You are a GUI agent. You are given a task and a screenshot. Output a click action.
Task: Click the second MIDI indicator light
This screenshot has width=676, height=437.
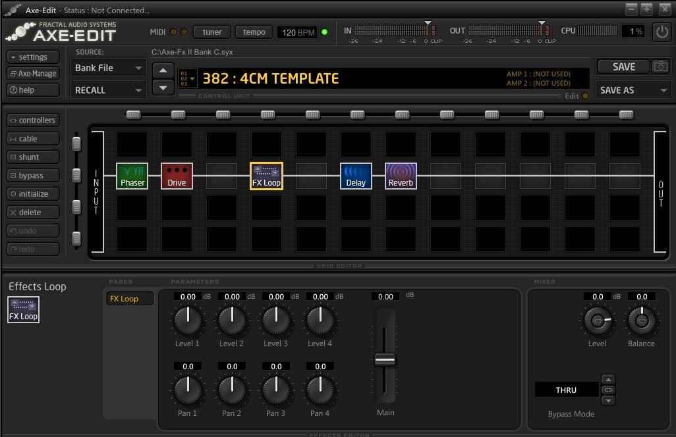[184, 32]
